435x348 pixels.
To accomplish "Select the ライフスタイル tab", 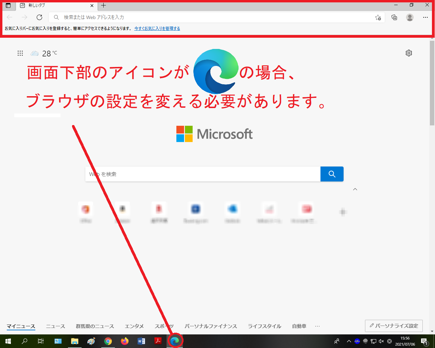I will (x=264, y=326).
